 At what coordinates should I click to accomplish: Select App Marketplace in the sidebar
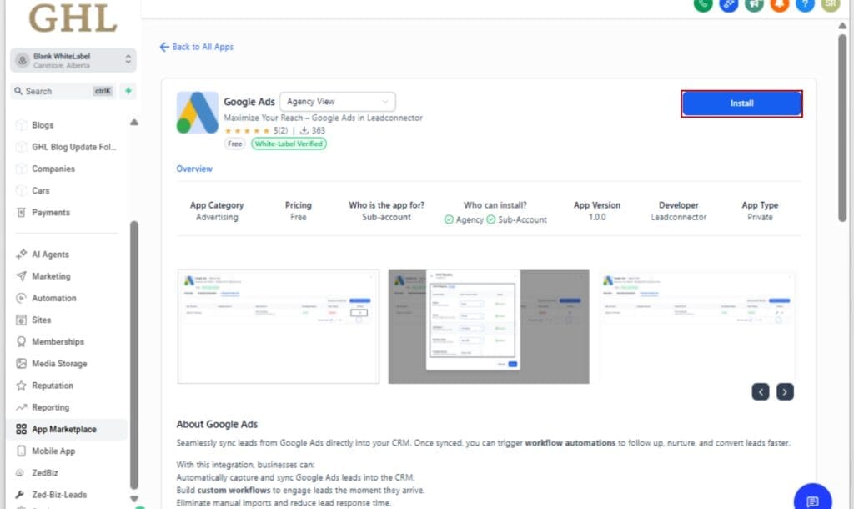[x=67, y=429]
